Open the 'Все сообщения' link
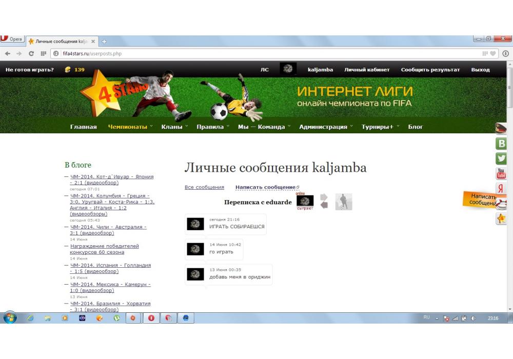This screenshot has width=513, height=359. coord(204,187)
